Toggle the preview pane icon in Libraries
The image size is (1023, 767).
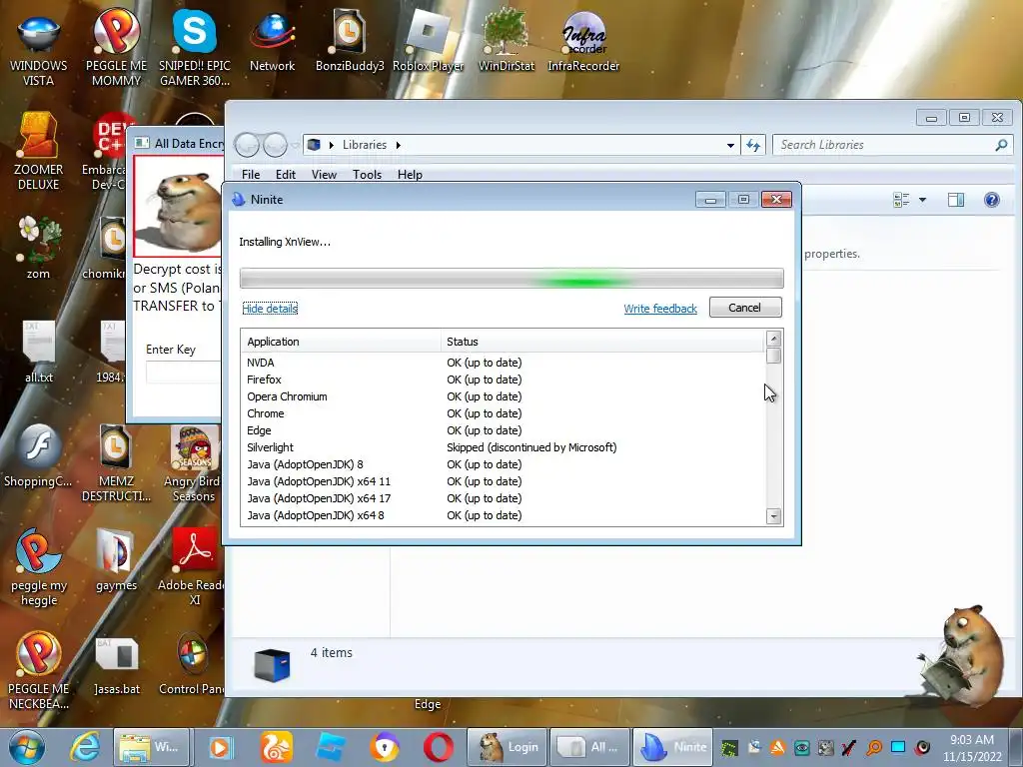pyautogui.click(x=956, y=200)
